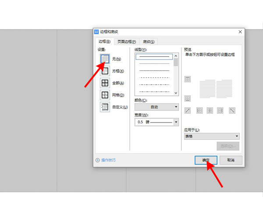Click the 确定 (OK) button
This screenshot has height=197, width=263.
tap(206, 160)
